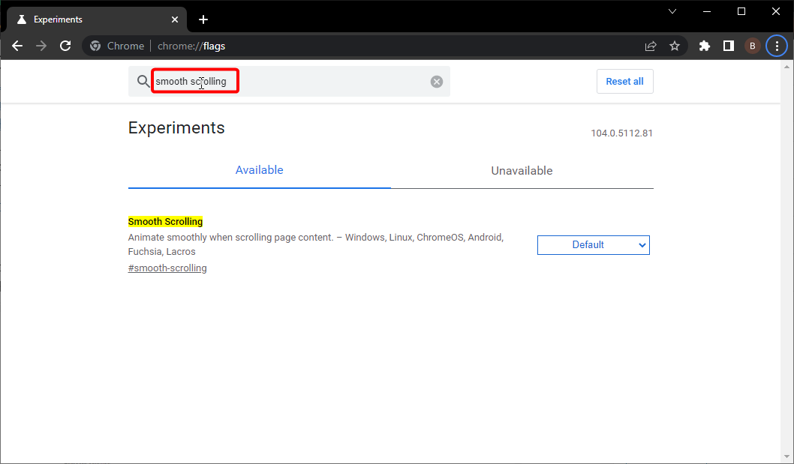Reload the chrome://flags page
The width and height of the screenshot is (794, 464).
[65, 46]
